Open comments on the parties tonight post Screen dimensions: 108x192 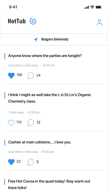[31, 76]
